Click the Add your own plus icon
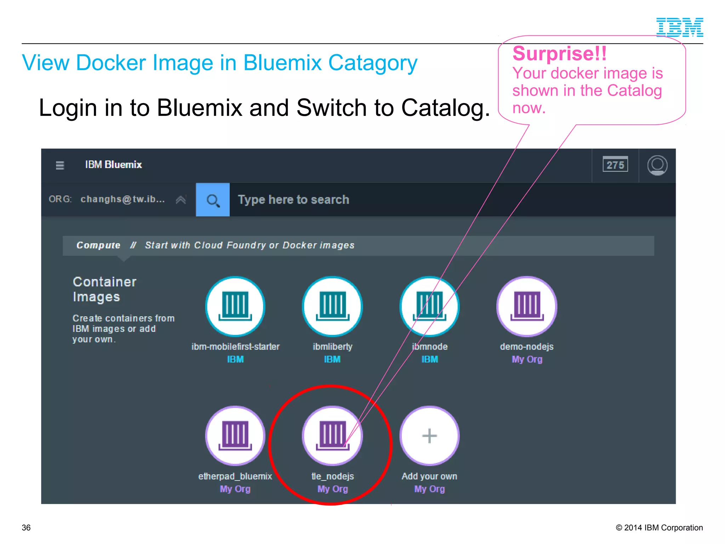 pyautogui.click(x=430, y=436)
